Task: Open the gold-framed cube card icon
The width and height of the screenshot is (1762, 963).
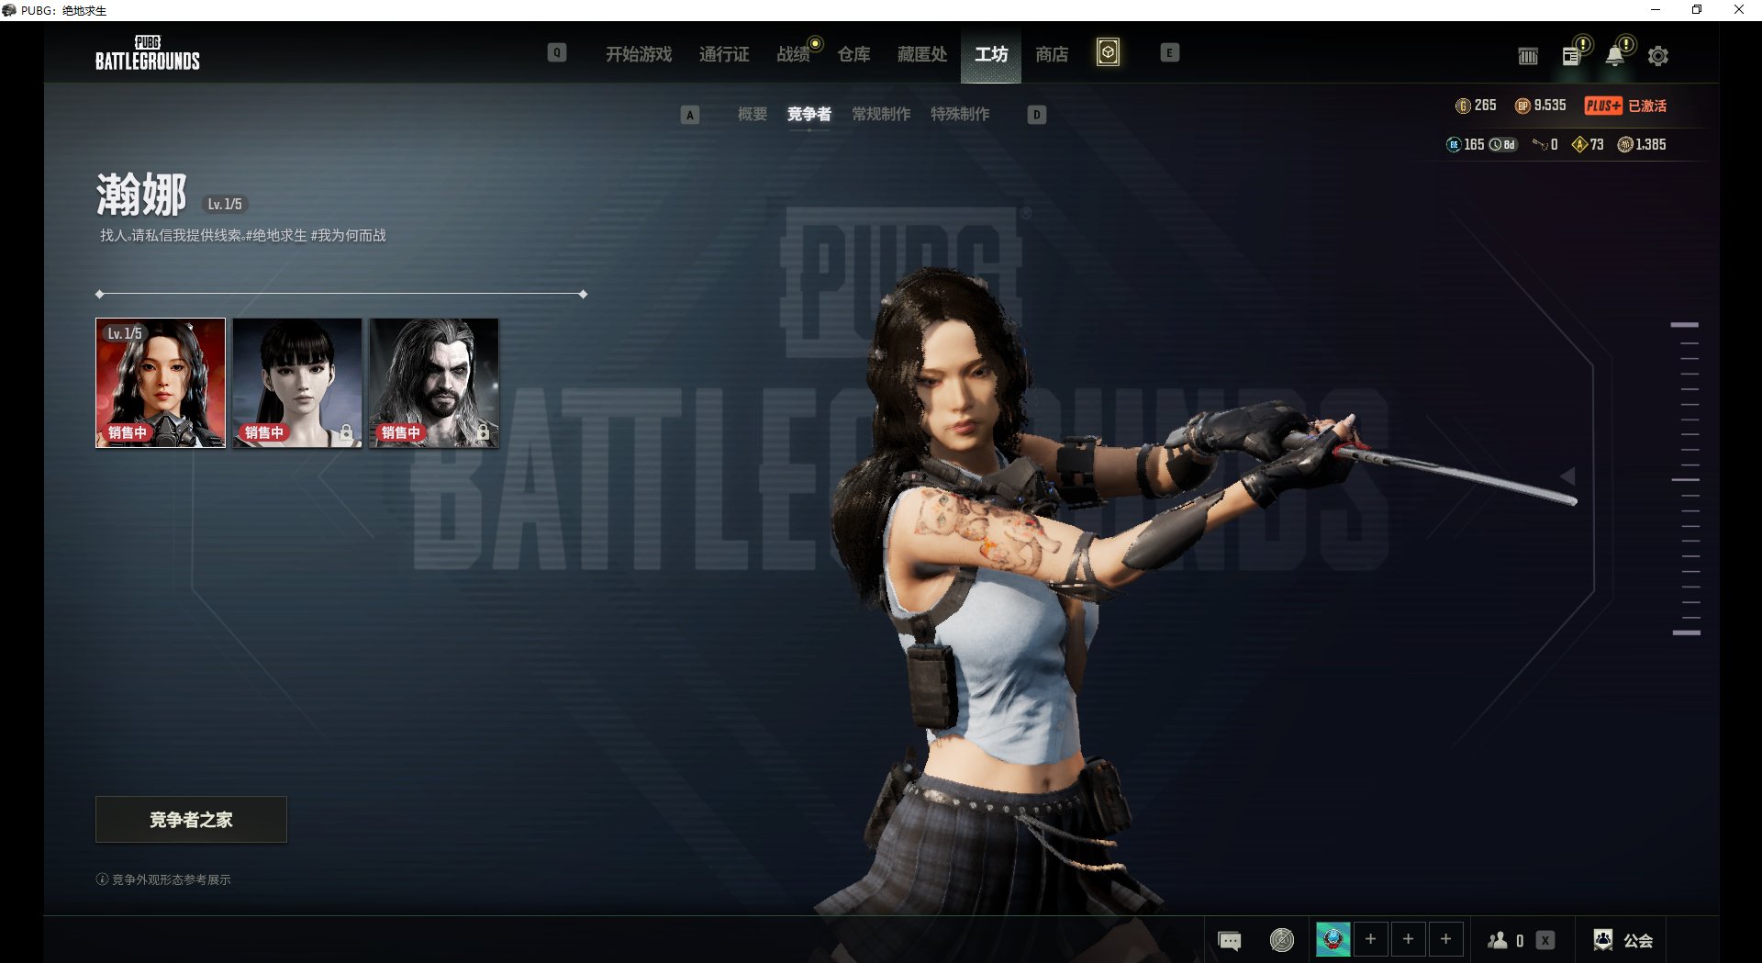Action: coord(1108,52)
